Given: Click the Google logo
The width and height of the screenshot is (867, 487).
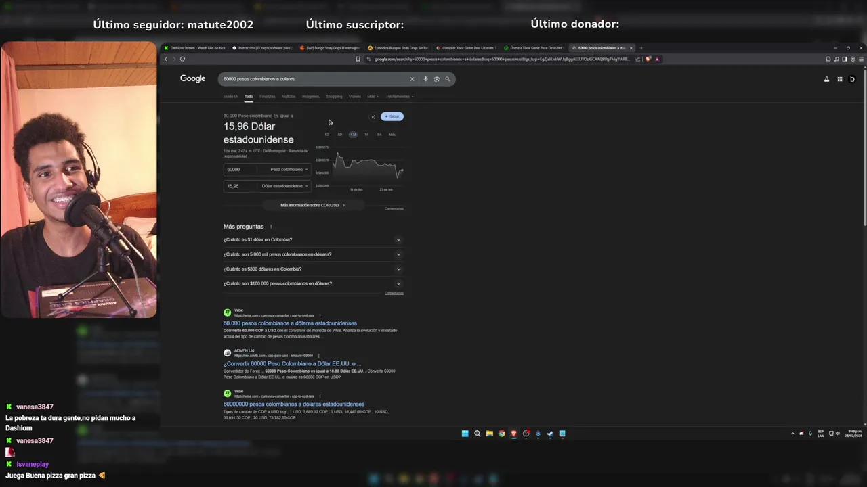Looking at the screenshot, I should point(192,79).
